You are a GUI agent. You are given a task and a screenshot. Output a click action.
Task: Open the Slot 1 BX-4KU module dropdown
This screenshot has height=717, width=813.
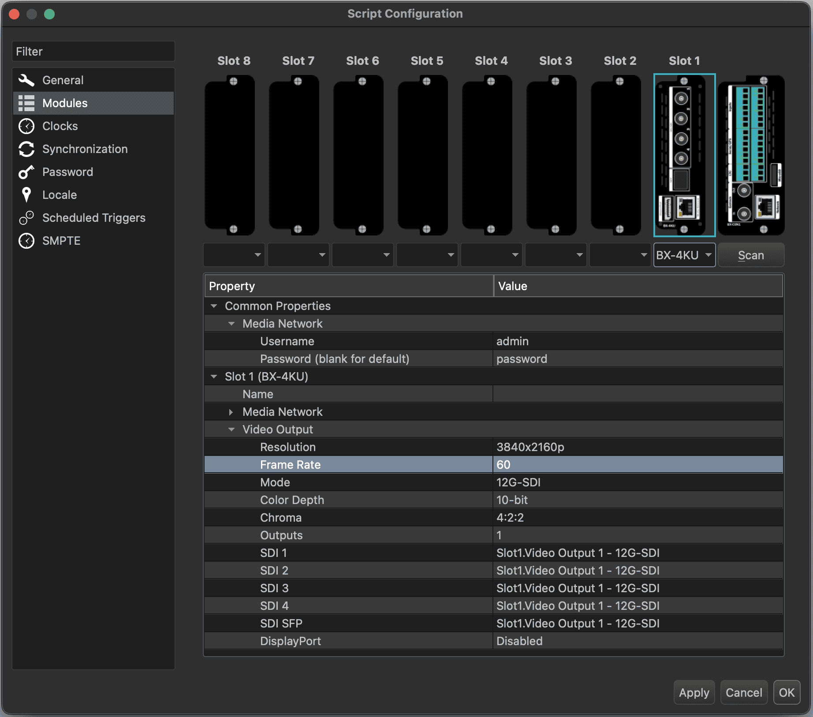click(684, 255)
